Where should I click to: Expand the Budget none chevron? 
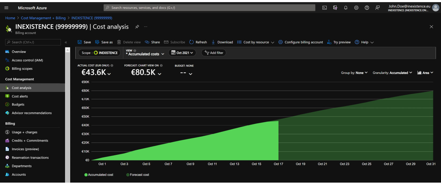click(x=191, y=74)
